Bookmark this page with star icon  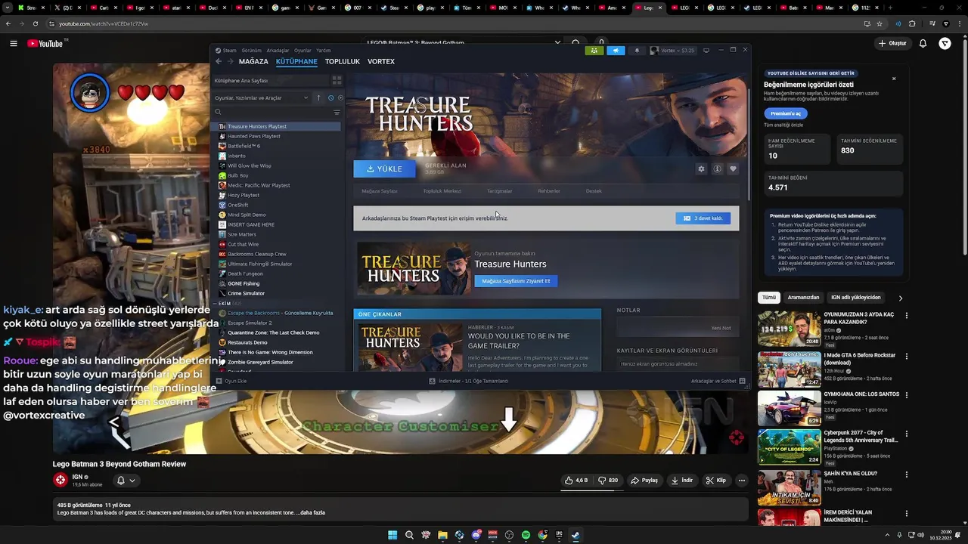[880, 23]
